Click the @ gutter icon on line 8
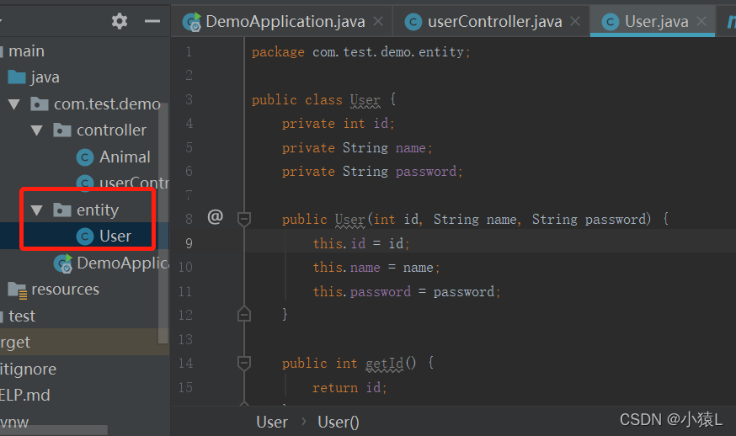This screenshot has height=436, width=736. [x=215, y=217]
